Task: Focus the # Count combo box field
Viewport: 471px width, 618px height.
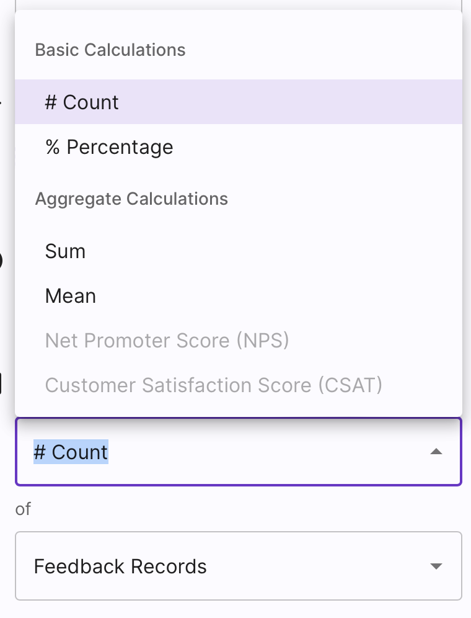Action: pos(238,452)
